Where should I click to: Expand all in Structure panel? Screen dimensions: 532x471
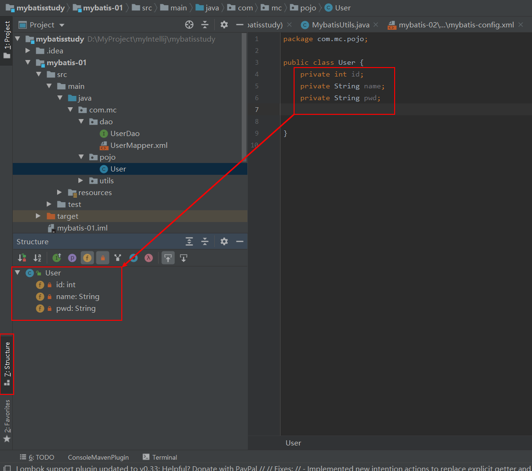pyautogui.click(x=189, y=241)
